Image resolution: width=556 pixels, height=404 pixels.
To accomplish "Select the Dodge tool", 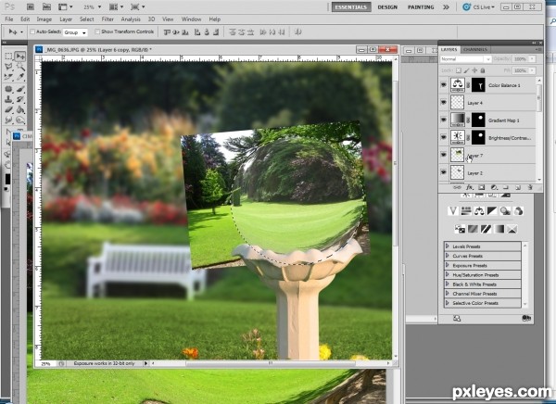I will pos(20,120).
